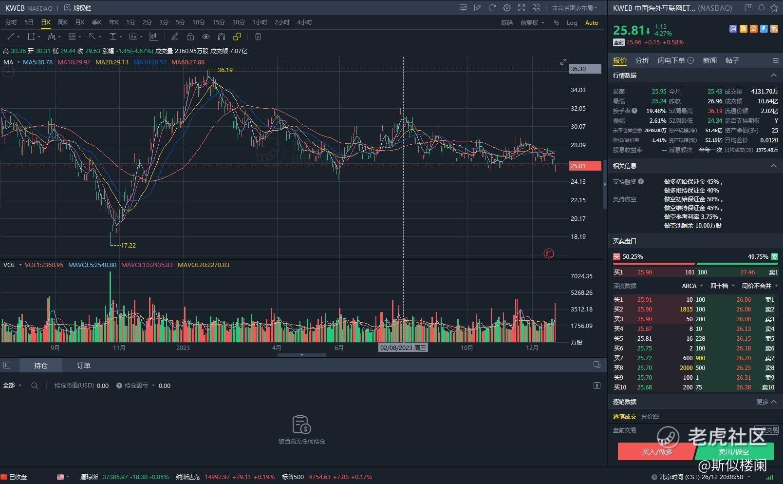Toggle Log scale mode
The width and height of the screenshot is (783, 484).
click(x=572, y=23)
